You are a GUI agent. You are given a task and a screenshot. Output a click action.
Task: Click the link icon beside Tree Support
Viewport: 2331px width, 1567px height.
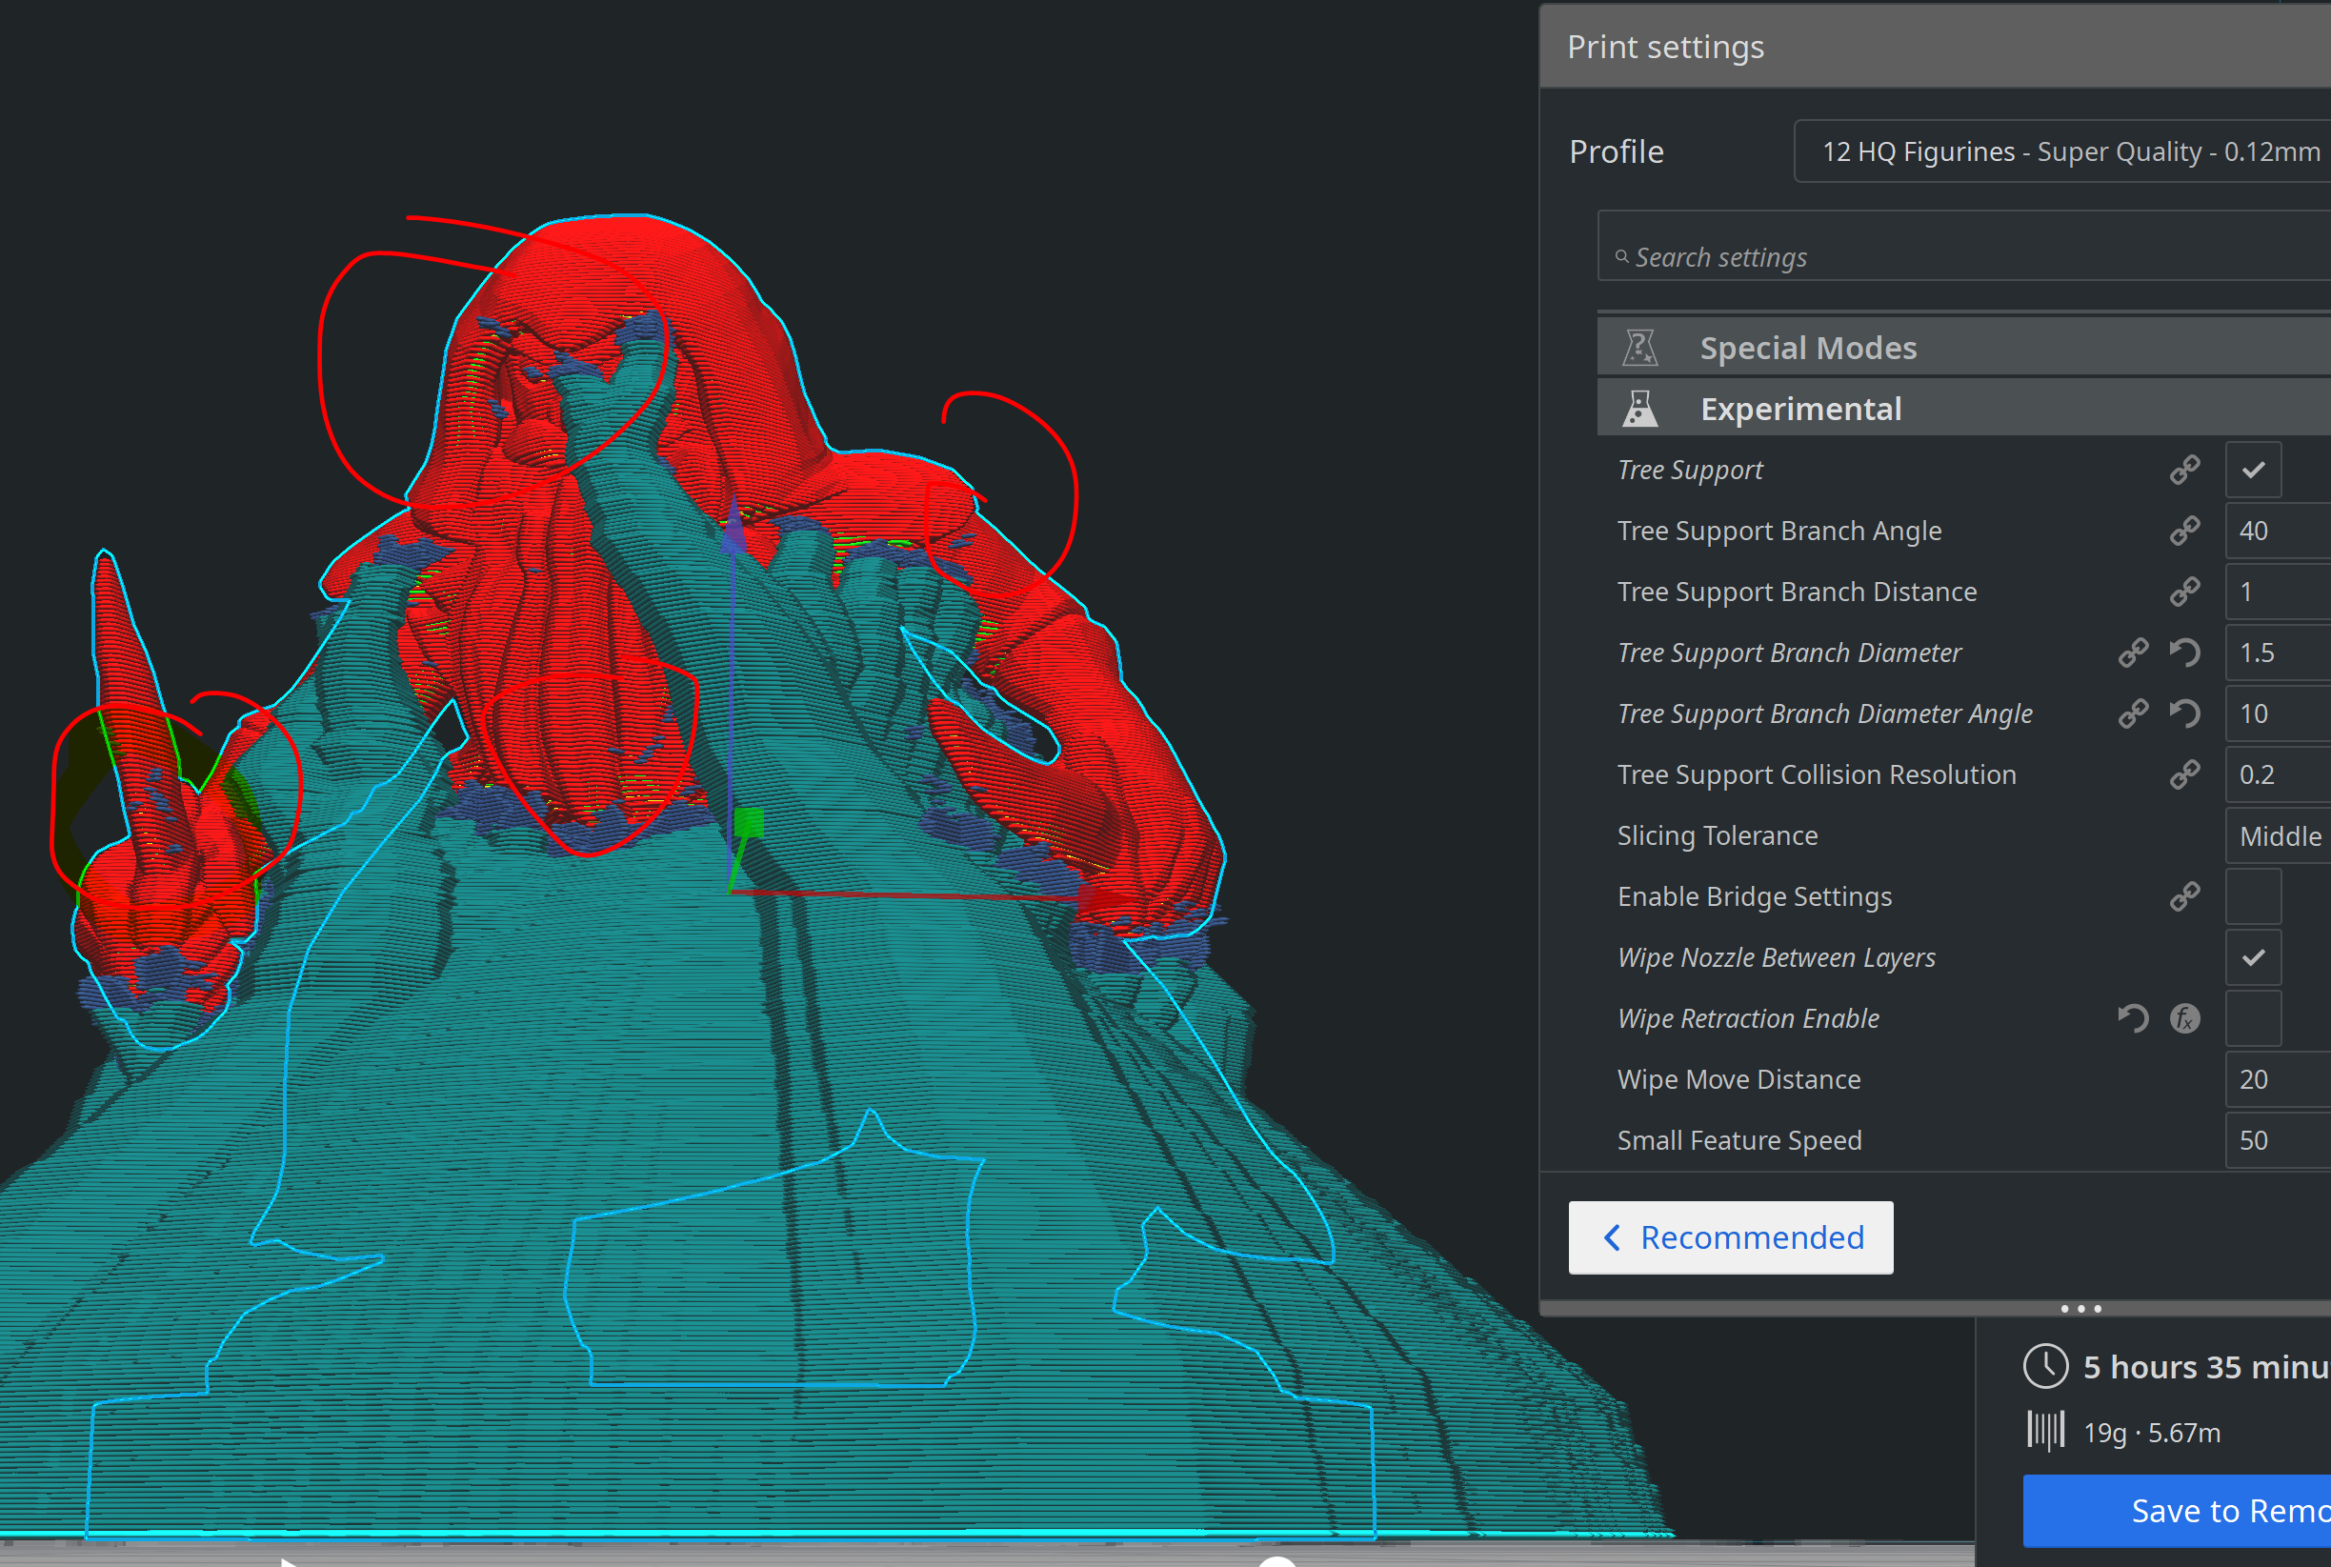(2184, 470)
